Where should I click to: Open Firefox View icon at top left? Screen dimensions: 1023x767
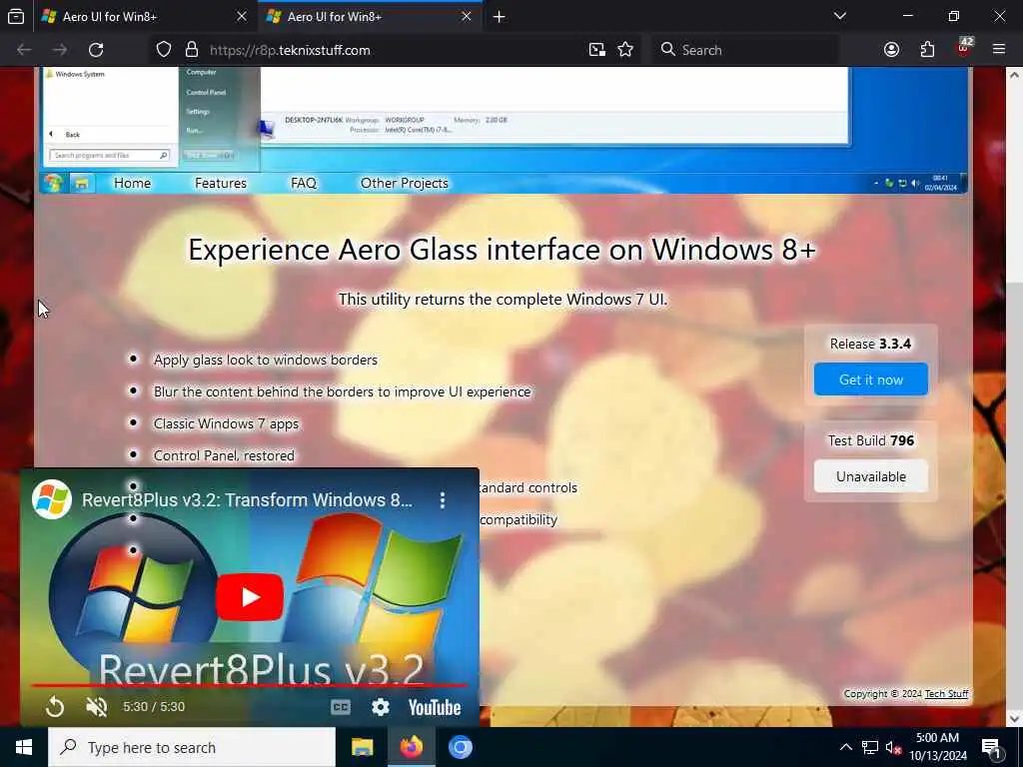16,16
